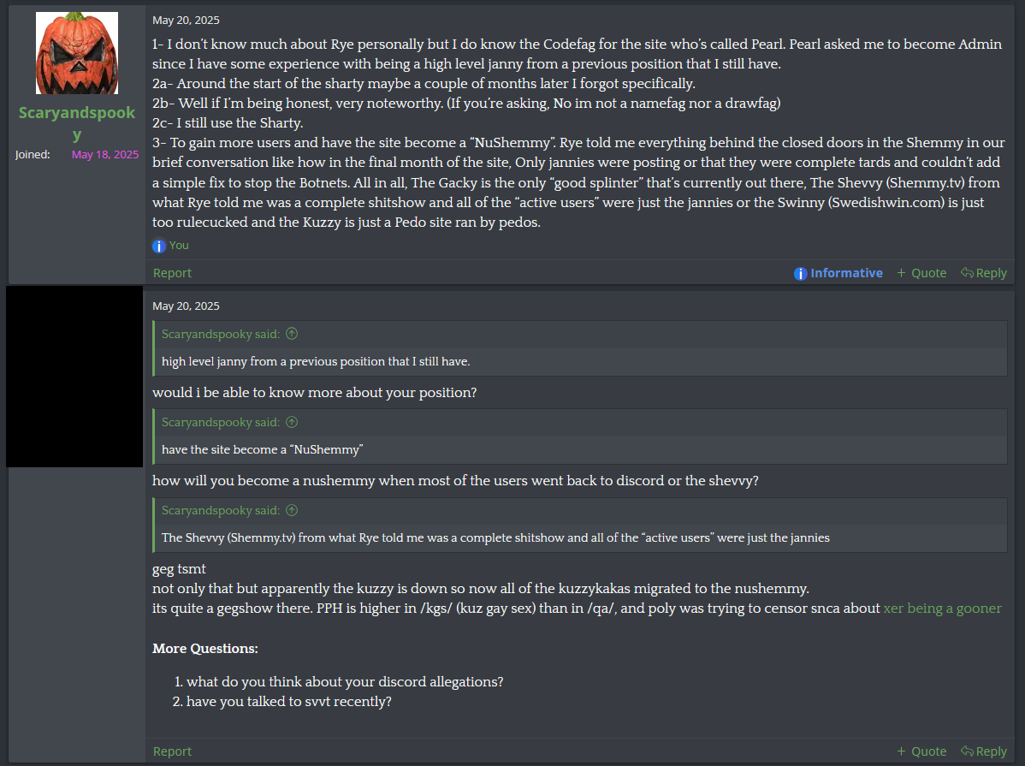
Task: Open the 'xer being a gooner' link
Action: 942,609
